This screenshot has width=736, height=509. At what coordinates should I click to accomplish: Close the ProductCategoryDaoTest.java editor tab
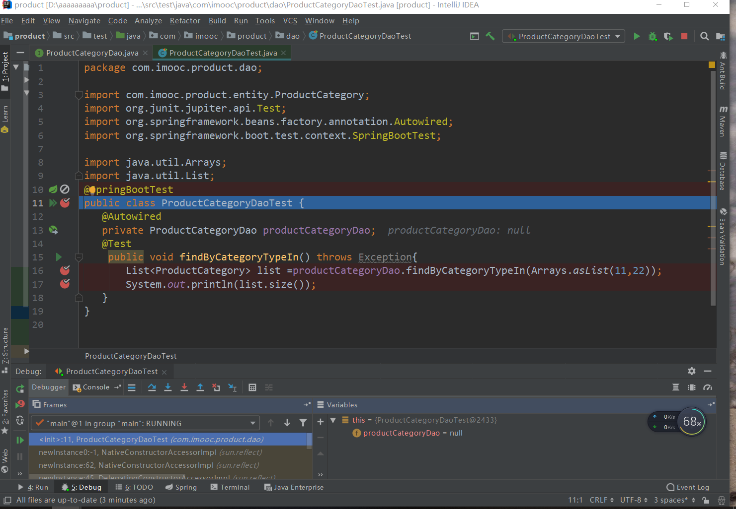pos(283,53)
